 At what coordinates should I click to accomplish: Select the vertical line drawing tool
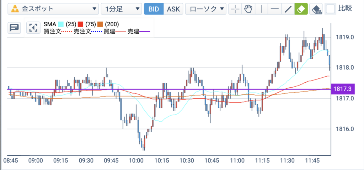click(x=262, y=9)
